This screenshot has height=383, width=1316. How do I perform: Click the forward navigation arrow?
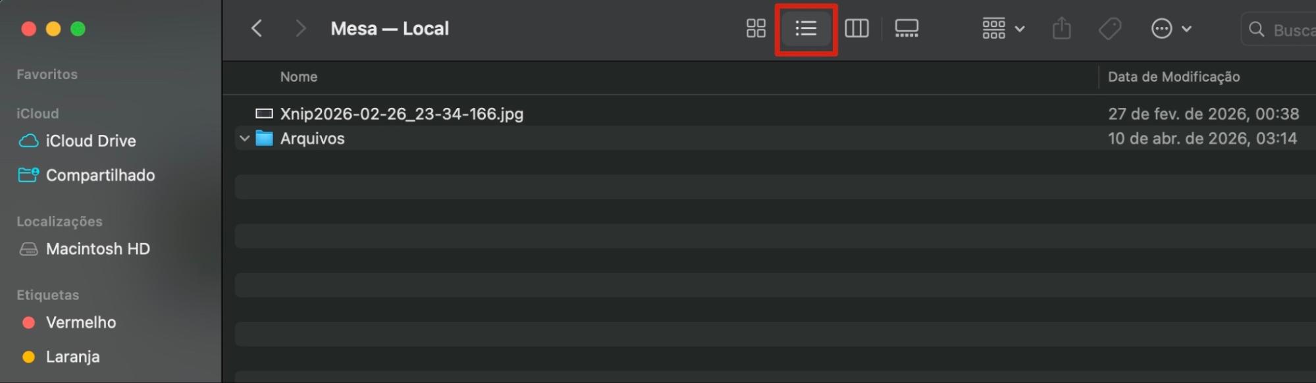pyautogui.click(x=300, y=28)
